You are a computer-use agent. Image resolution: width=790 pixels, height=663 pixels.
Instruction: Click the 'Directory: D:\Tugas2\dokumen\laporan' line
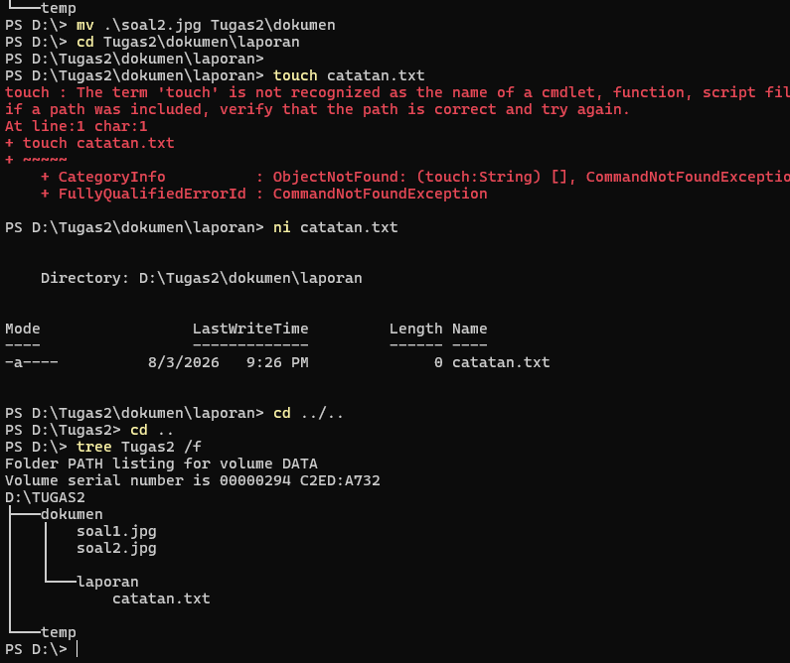tap(202, 278)
